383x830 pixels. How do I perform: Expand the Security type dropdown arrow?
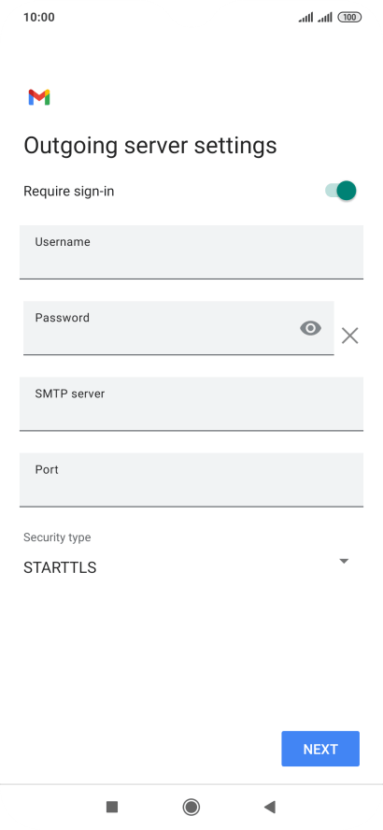click(344, 561)
